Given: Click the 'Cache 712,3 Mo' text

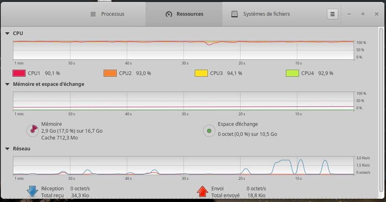Looking at the screenshot, I should tap(60, 138).
